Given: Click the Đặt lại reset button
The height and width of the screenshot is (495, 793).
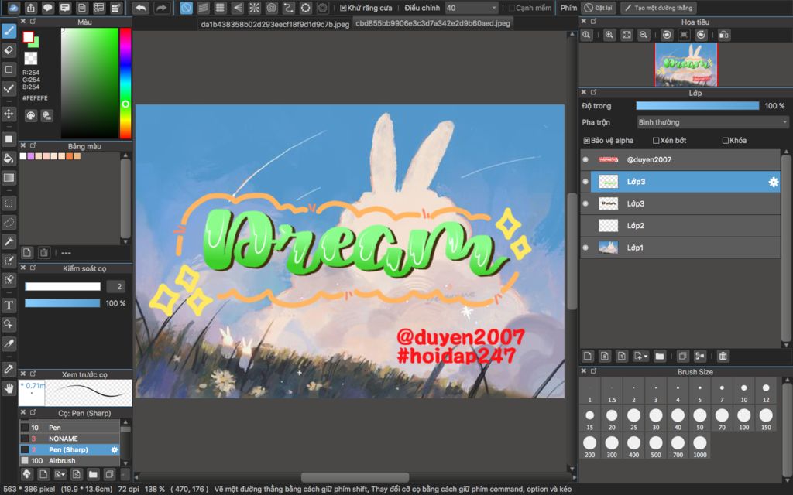Looking at the screenshot, I should coord(598,8).
